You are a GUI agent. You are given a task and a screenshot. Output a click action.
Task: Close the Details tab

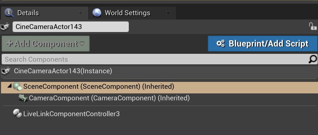pos(81,13)
